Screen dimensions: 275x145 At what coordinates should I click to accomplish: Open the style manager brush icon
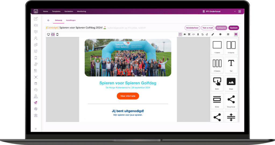click(x=213, y=34)
